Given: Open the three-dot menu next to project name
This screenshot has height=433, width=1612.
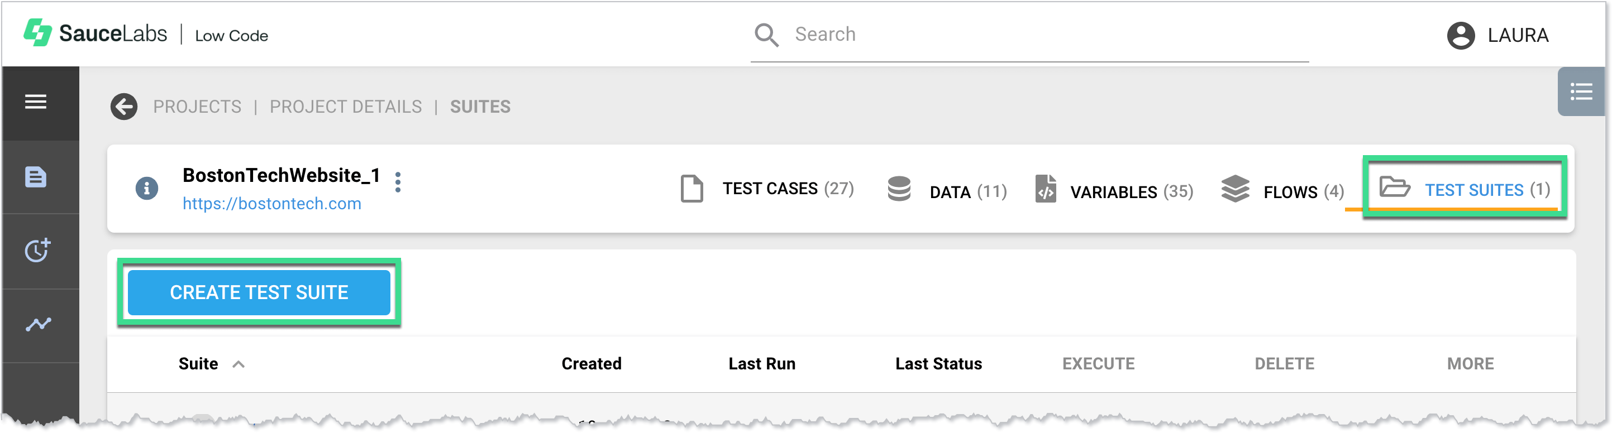Looking at the screenshot, I should [398, 182].
